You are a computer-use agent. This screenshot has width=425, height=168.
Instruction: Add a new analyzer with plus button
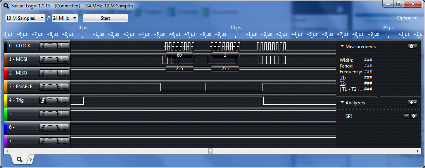413,102
